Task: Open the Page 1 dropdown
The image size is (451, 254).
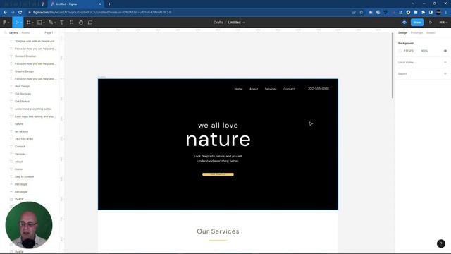Action: coord(49,33)
